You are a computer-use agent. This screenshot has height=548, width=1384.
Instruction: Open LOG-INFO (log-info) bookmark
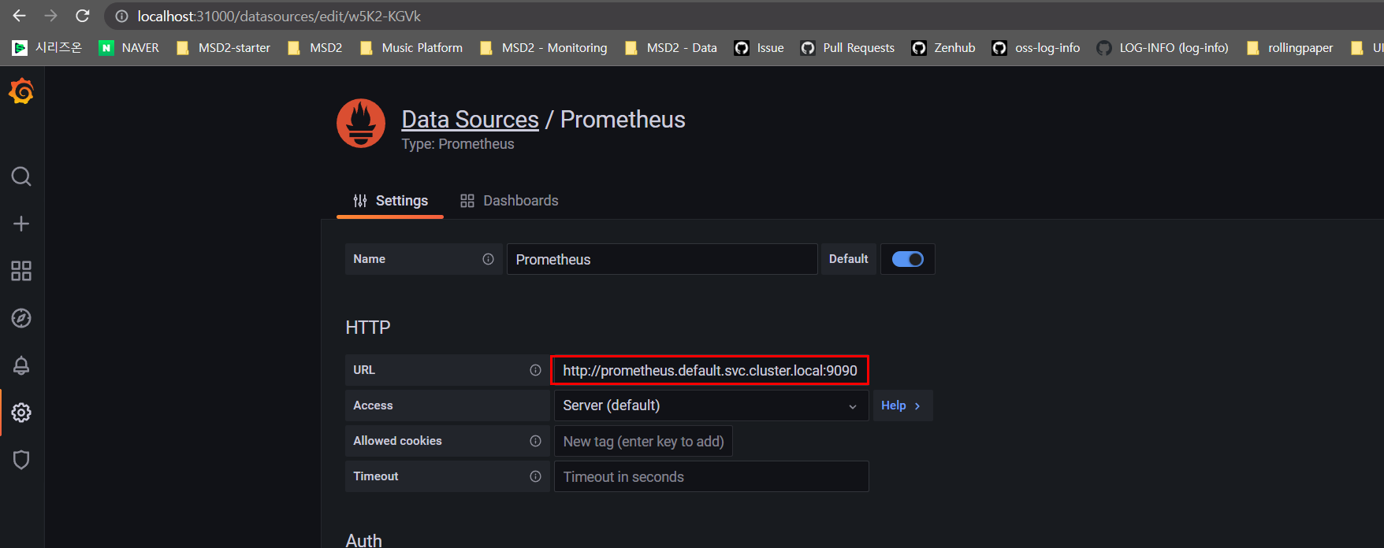tap(1163, 48)
